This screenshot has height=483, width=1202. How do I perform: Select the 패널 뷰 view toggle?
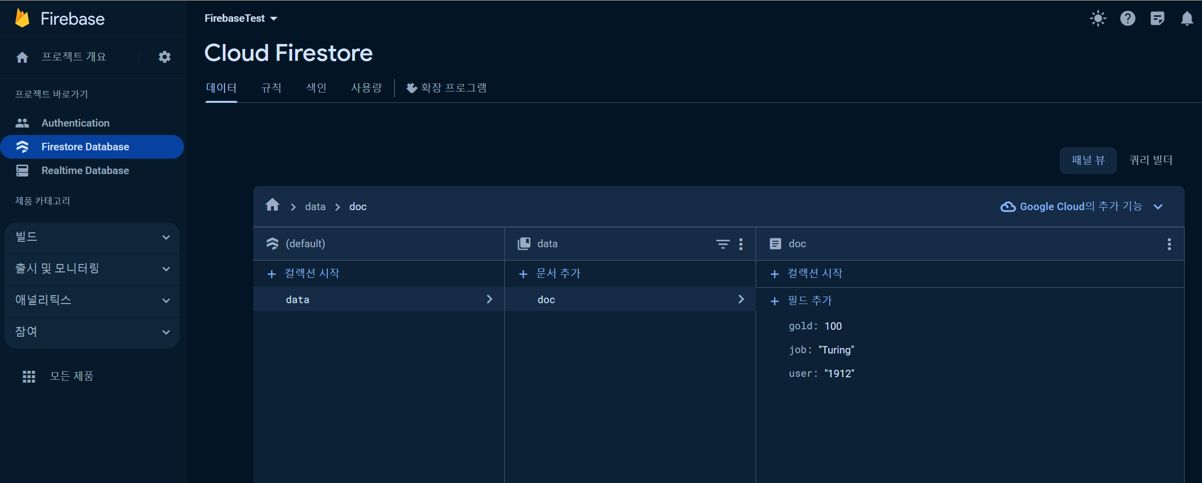pyautogui.click(x=1088, y=160)
